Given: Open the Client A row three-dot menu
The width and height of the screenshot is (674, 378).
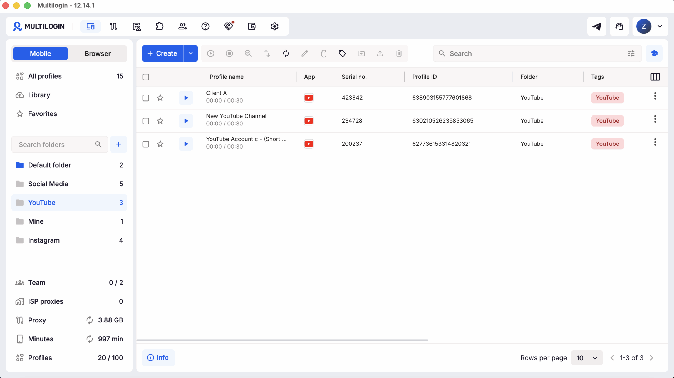Looking at the screenshot, I should (655, 96).
